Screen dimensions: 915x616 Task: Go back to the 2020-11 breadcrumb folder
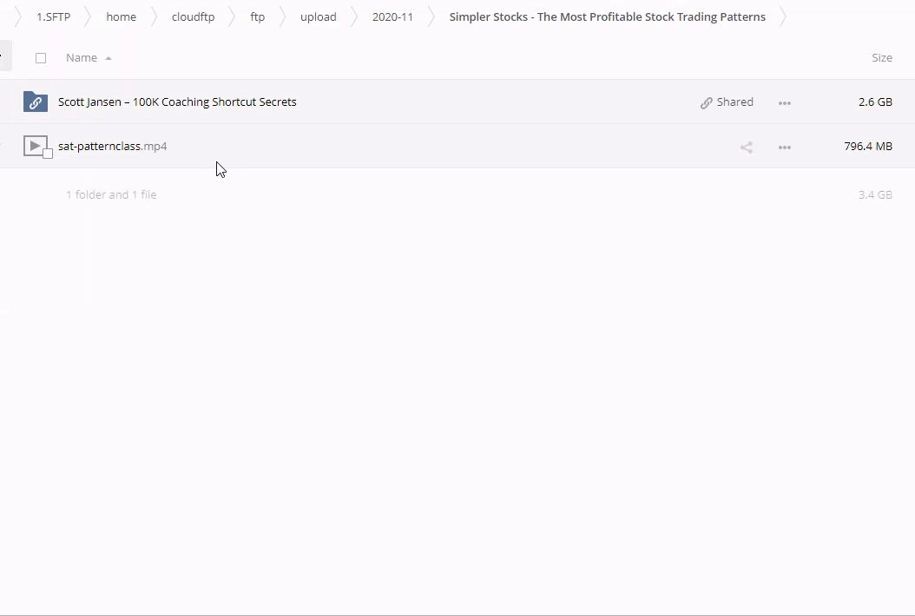tap(392, 17)
